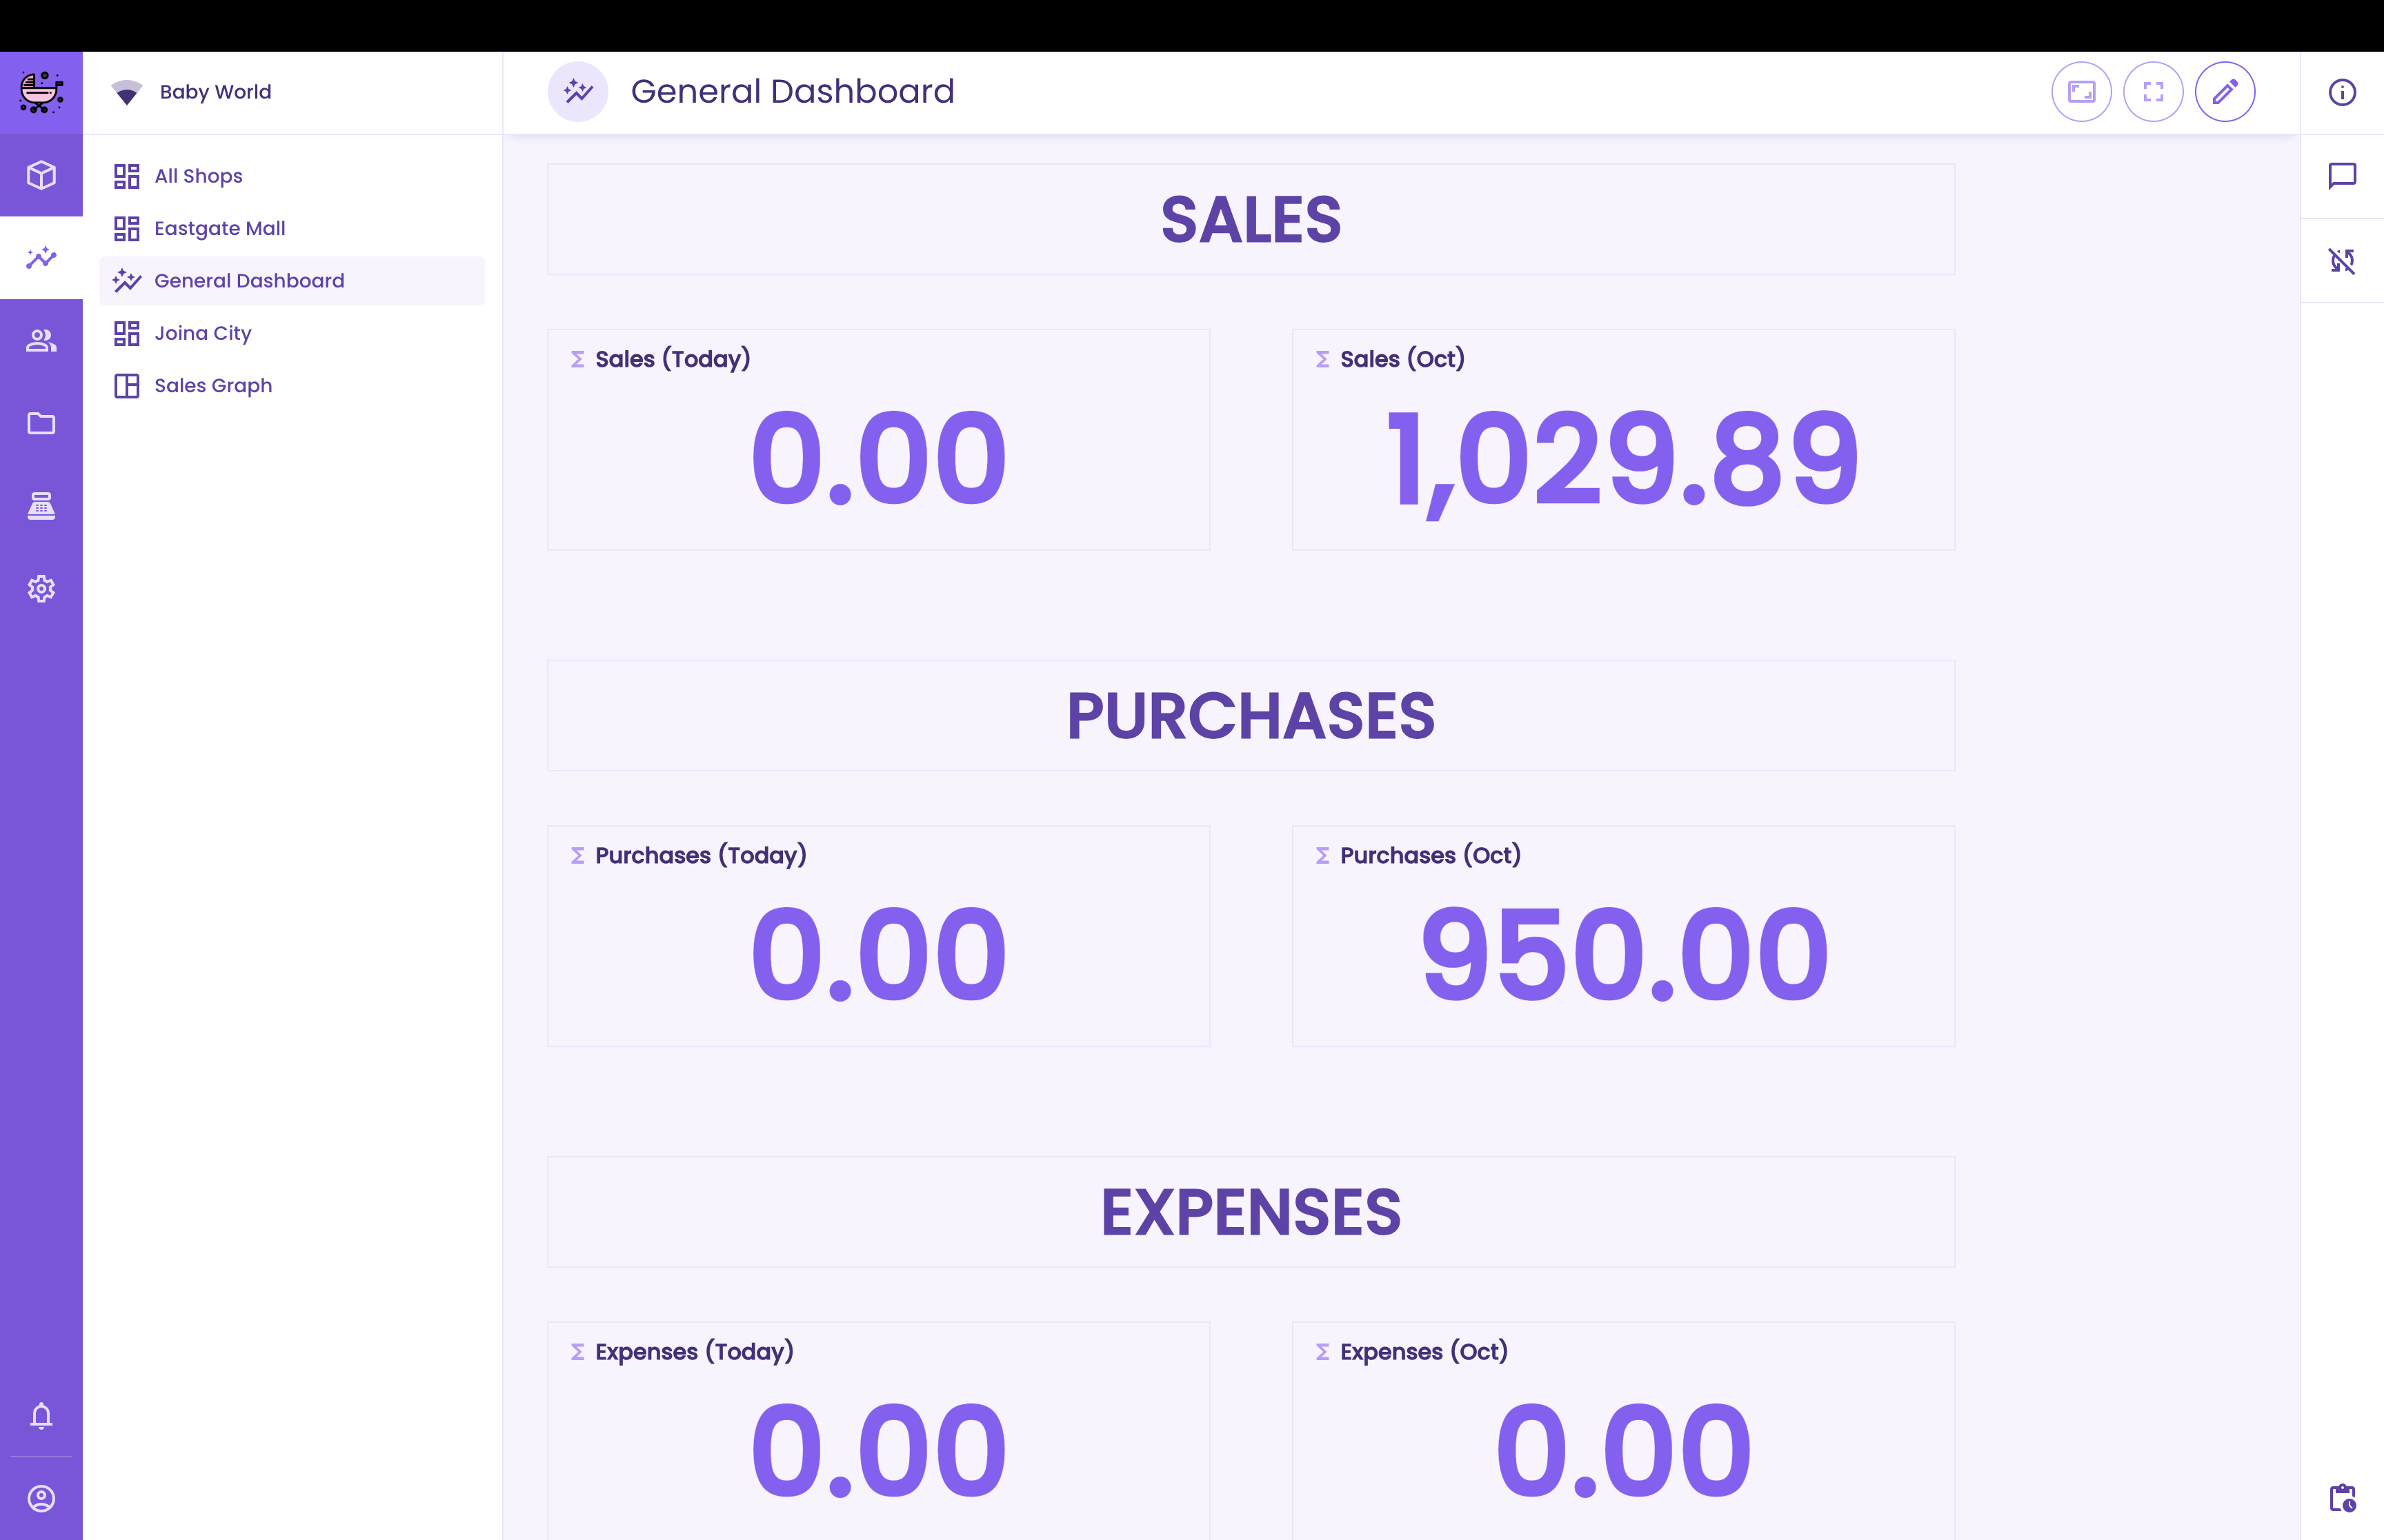Open the All Shops dashboard

[198, 176]
